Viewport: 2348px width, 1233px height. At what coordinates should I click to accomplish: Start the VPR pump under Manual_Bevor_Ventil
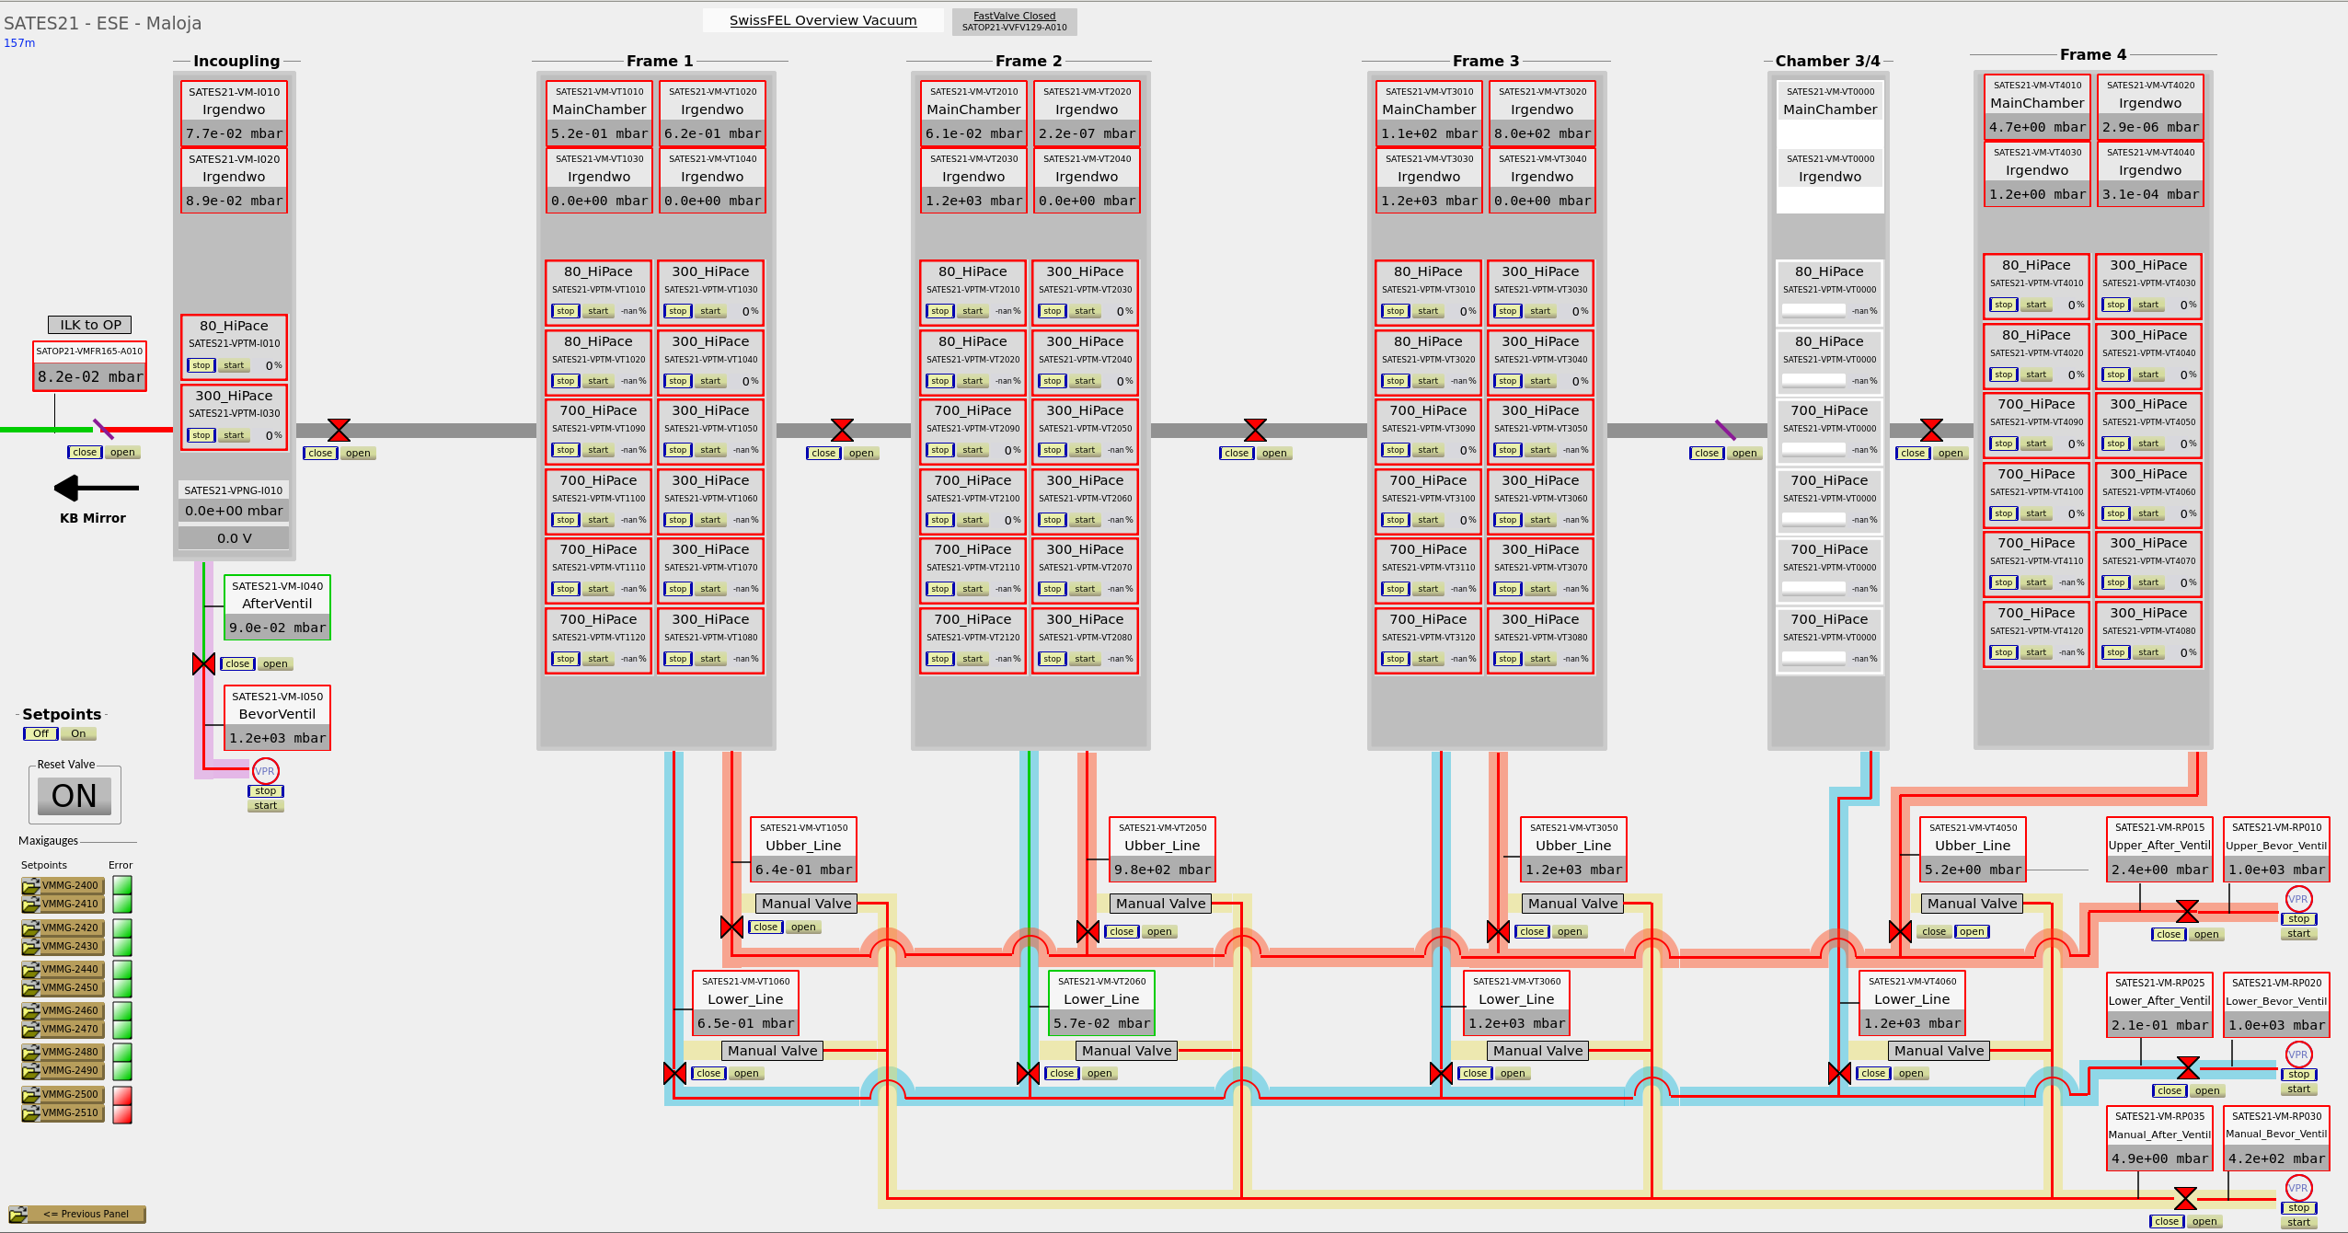coord(2298,1223)
